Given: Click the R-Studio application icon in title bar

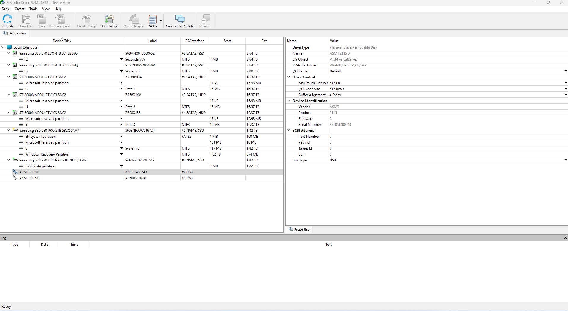Looking at the screenshot, I should [2, 2].
